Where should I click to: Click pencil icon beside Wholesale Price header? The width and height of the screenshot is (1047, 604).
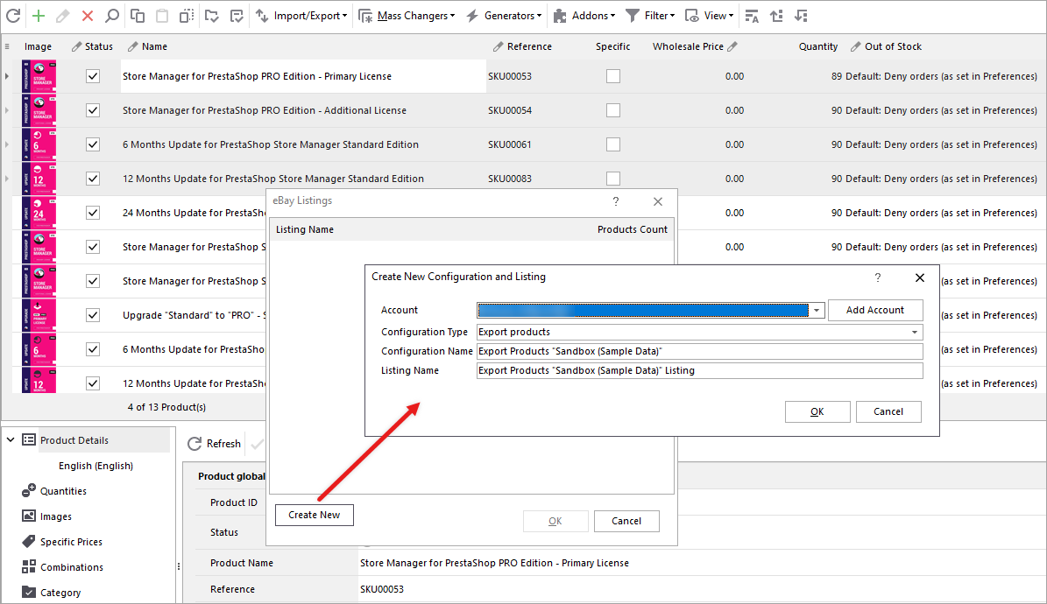click(732, 46)
